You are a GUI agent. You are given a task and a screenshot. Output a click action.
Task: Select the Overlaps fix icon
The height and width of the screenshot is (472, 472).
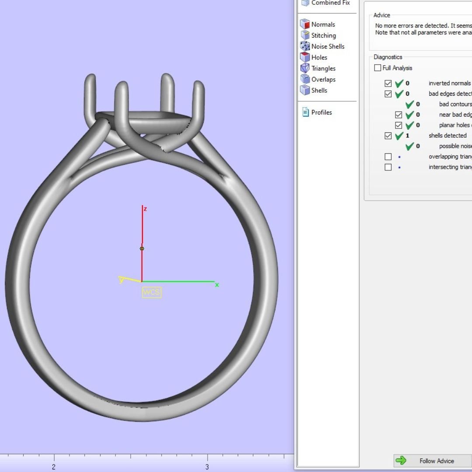coord(305,79)
